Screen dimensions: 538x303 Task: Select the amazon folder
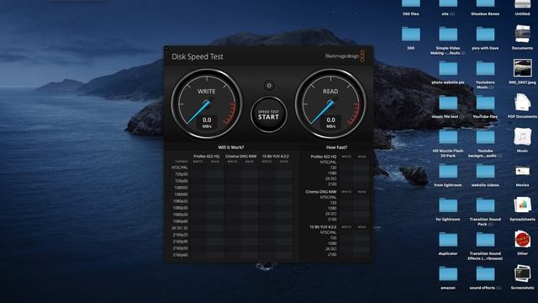(448, 274)
